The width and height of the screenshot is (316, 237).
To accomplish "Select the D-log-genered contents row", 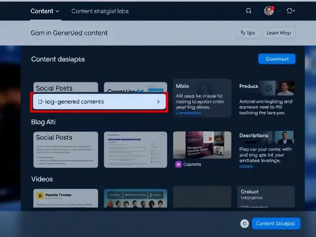I will click(x=99, y=102).
